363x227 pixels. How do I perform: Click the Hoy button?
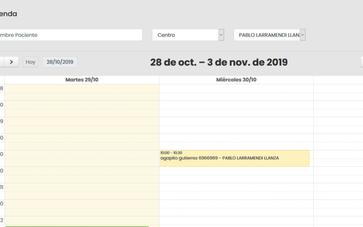30,62
